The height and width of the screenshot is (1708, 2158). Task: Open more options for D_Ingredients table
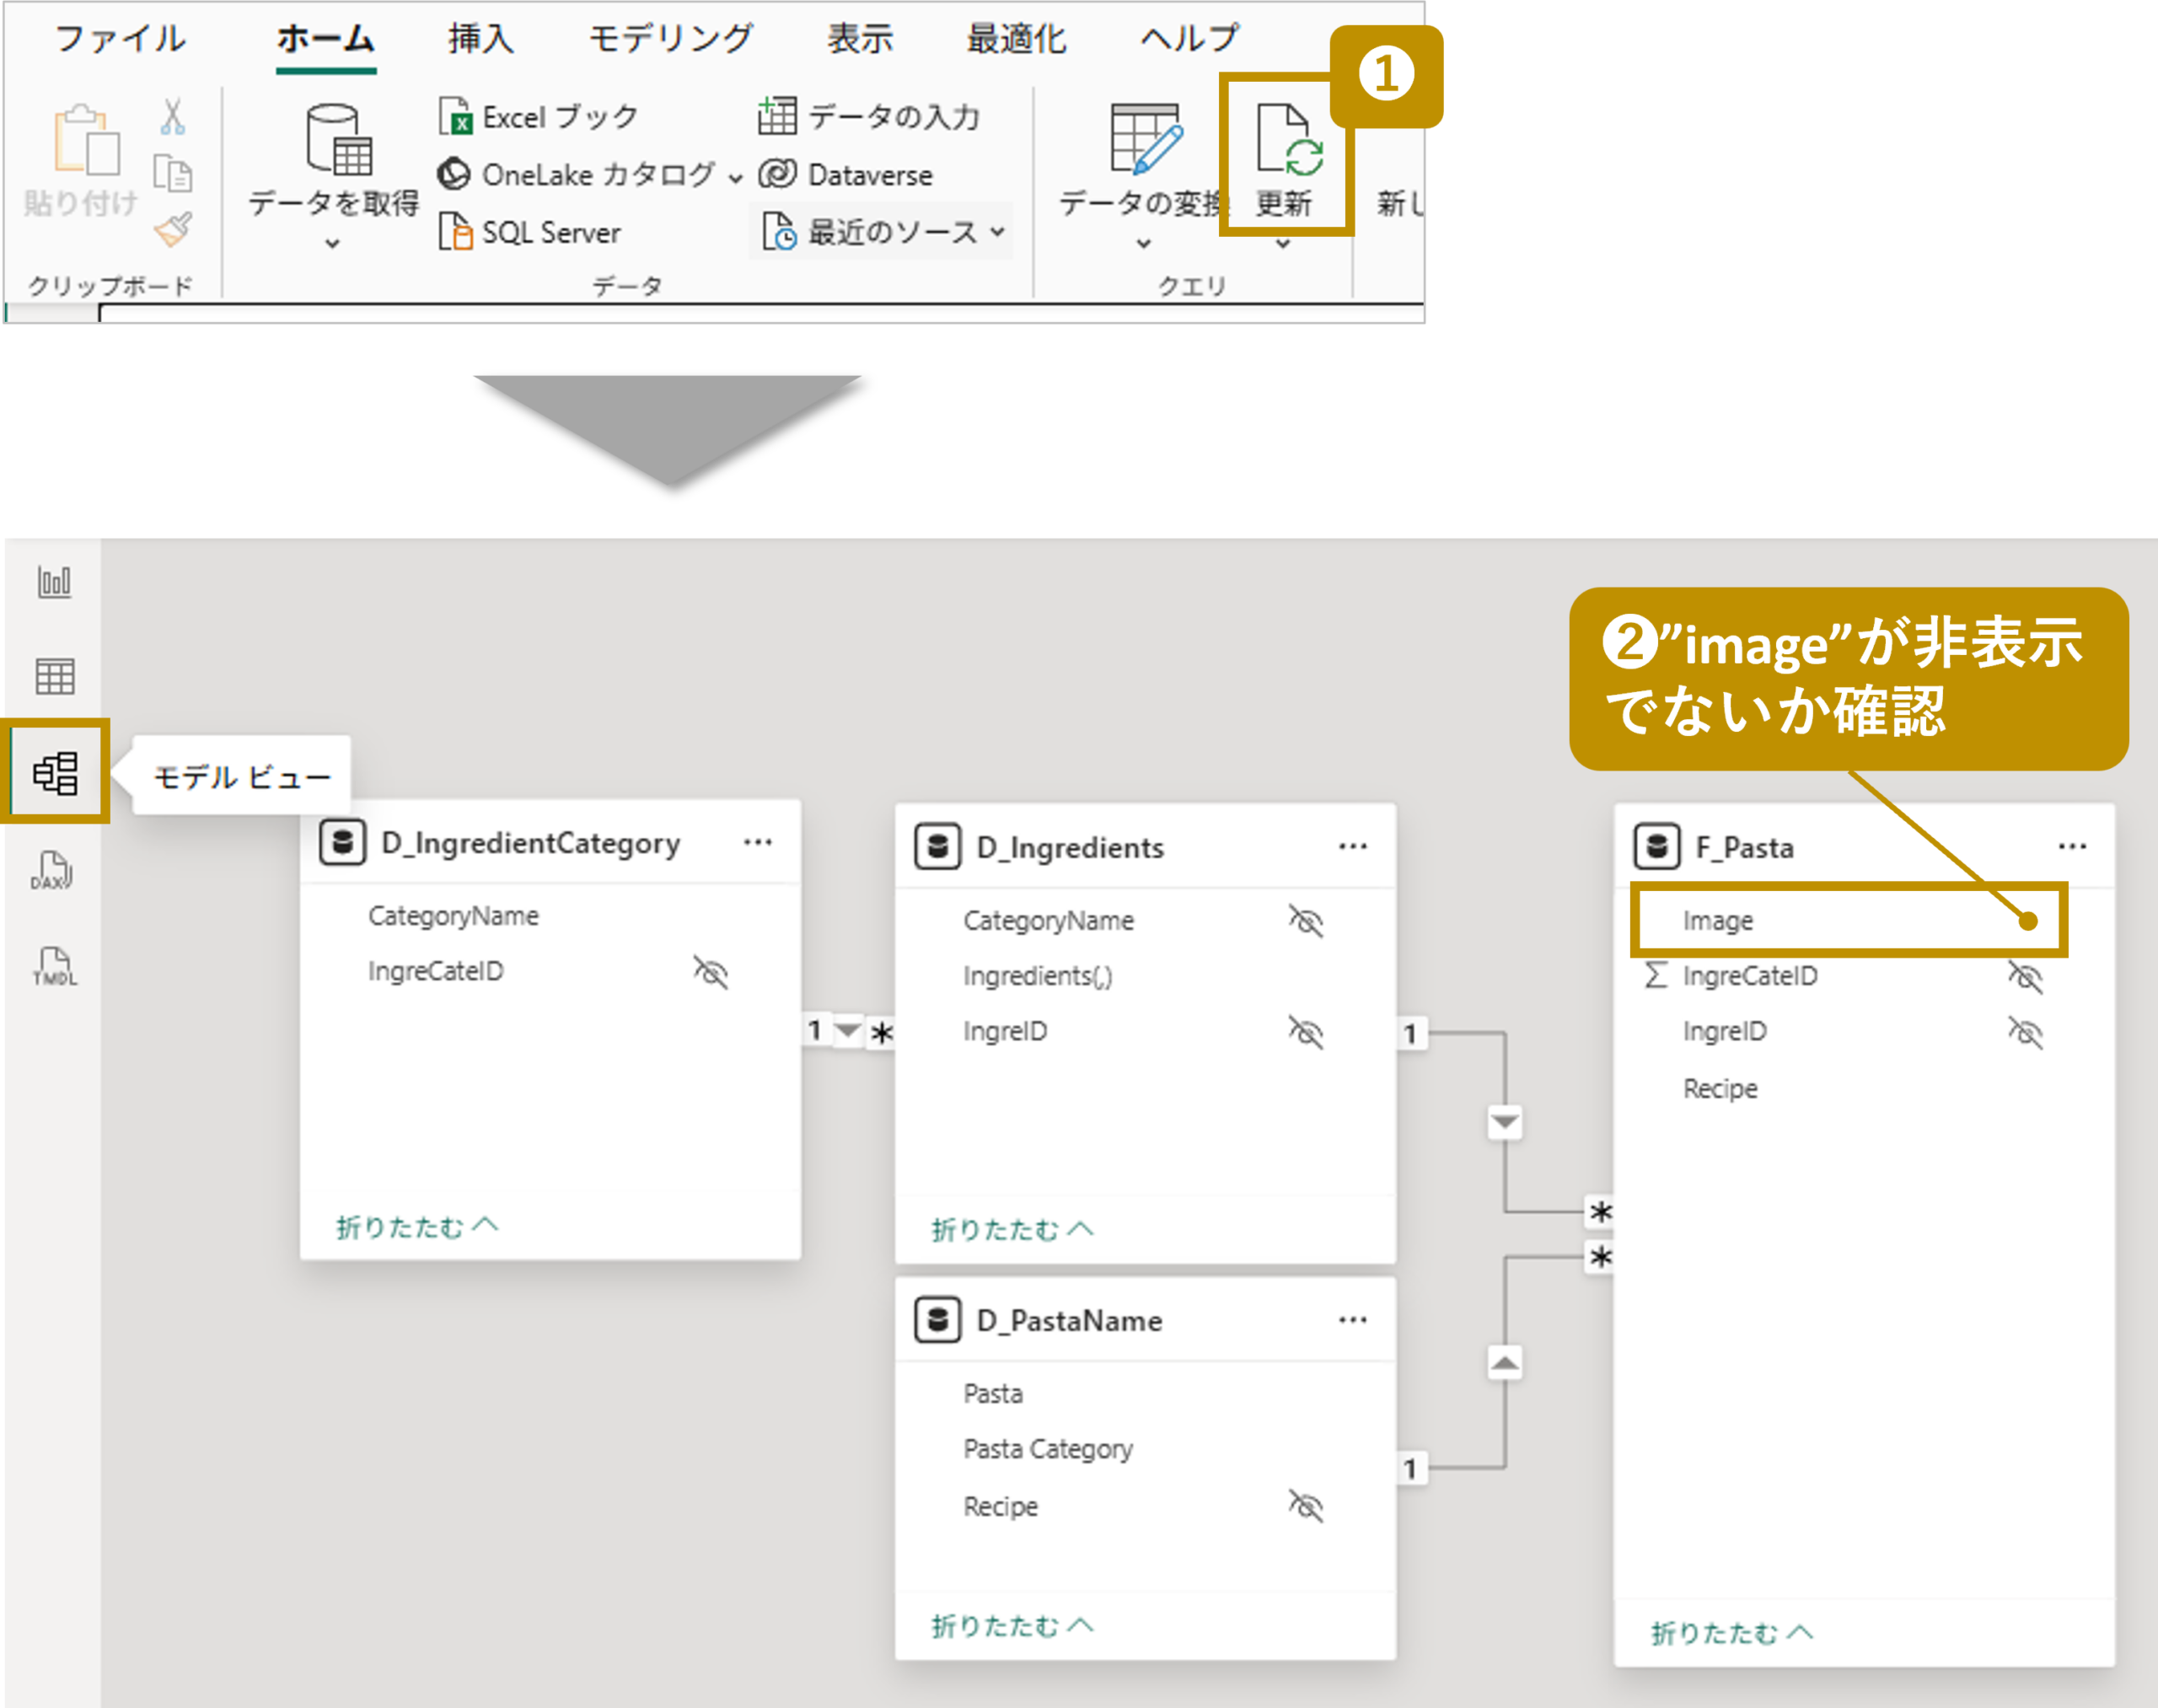1352,847
